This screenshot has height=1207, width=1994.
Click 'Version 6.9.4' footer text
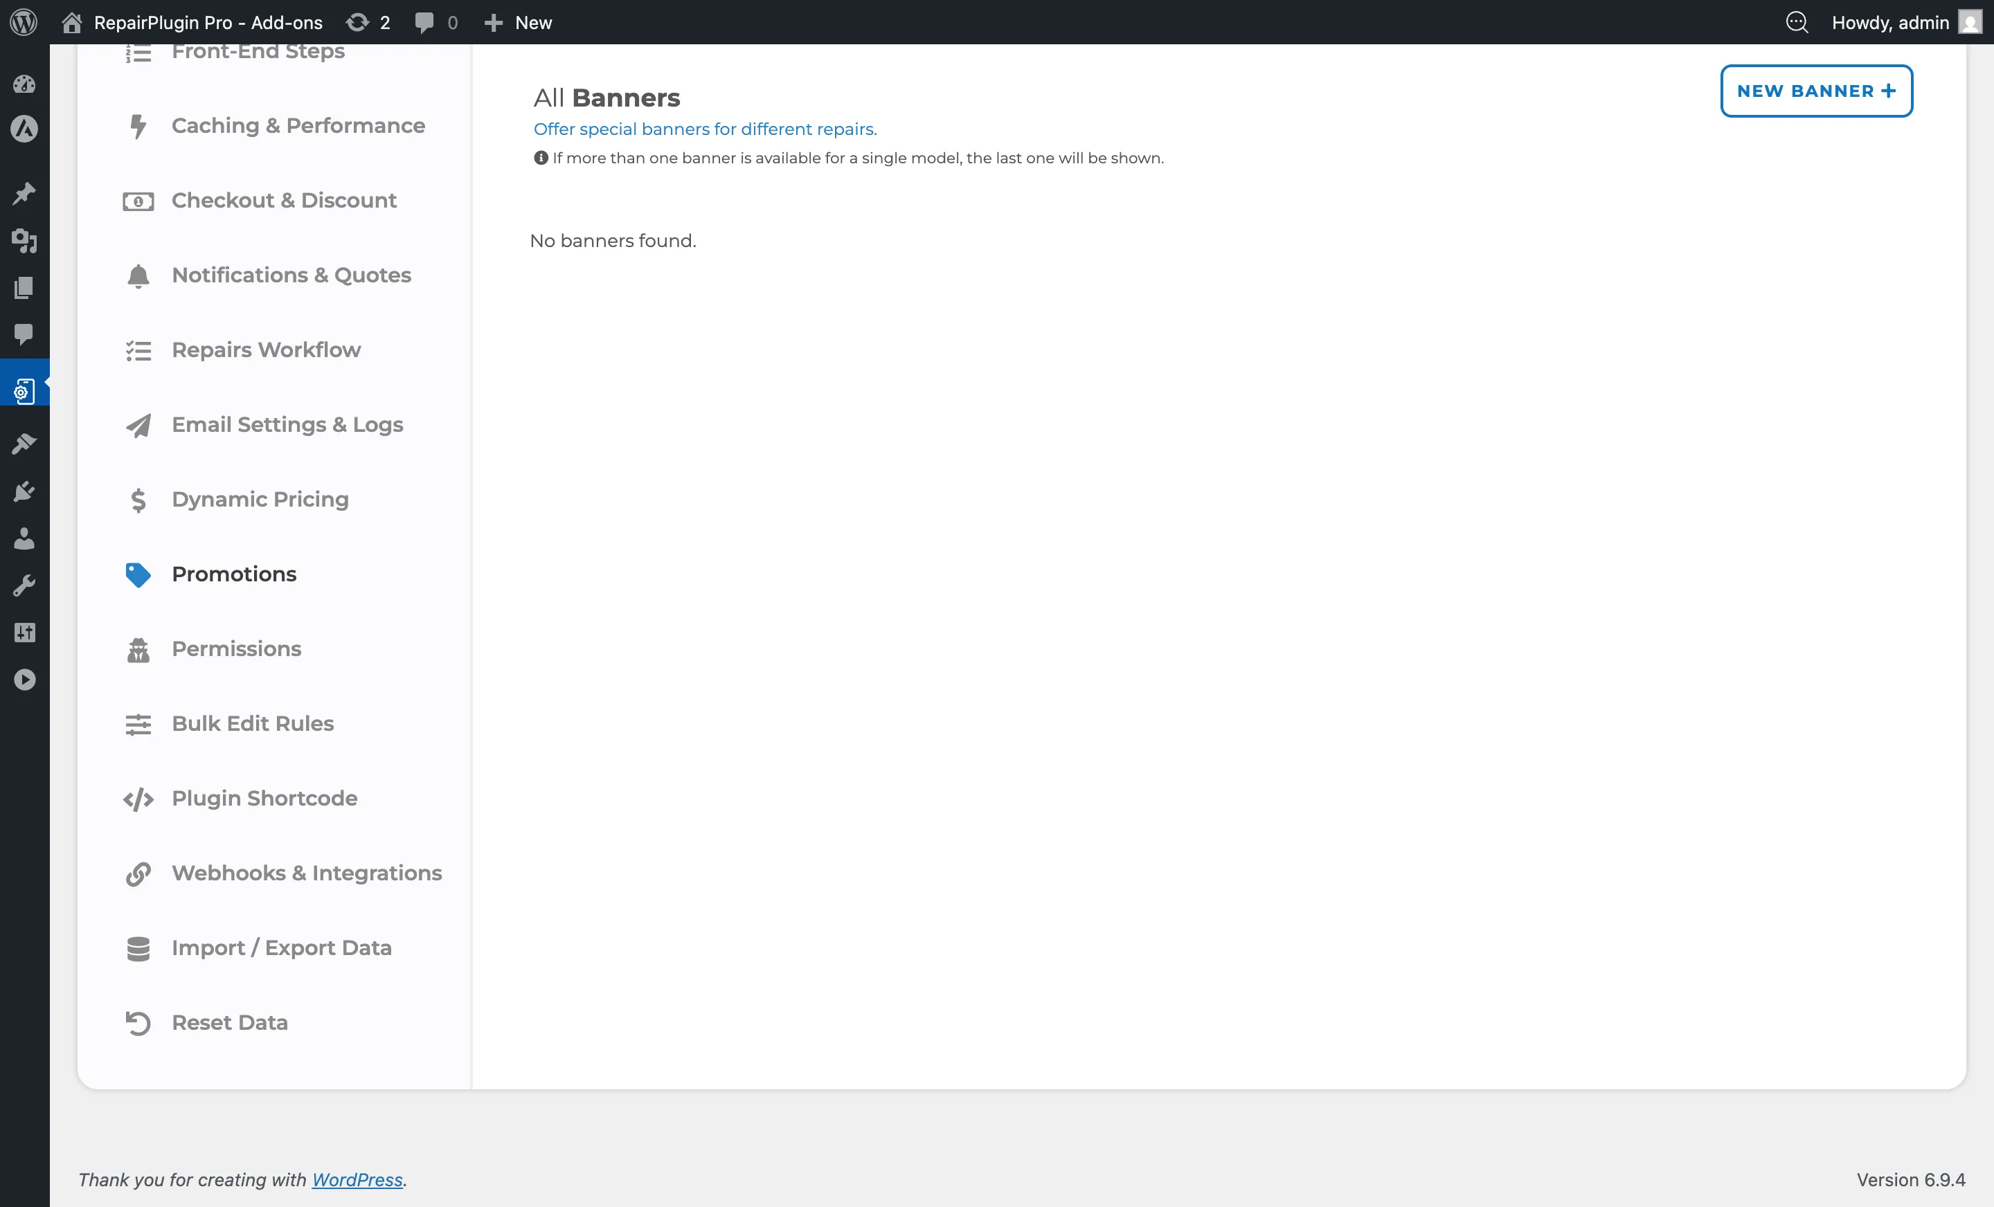[x=1911, y=1179]
